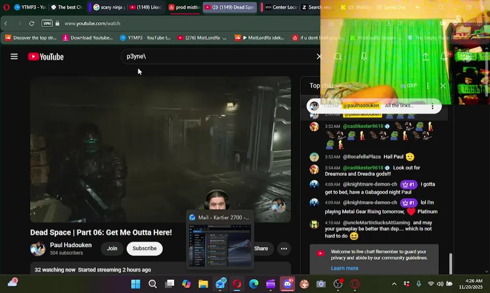Screen dimensions: 490x293
Task: Toggle system microphone tray icon
Action: 419,284
